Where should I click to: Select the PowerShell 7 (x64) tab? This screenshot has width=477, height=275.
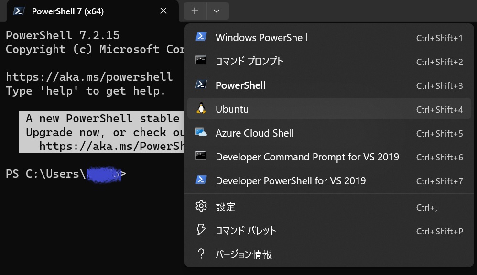pos(76,11)
